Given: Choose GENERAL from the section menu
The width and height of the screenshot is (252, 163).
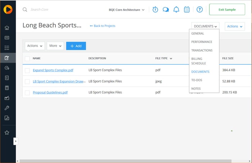Looking at the screenshot, I should [198, 33].
